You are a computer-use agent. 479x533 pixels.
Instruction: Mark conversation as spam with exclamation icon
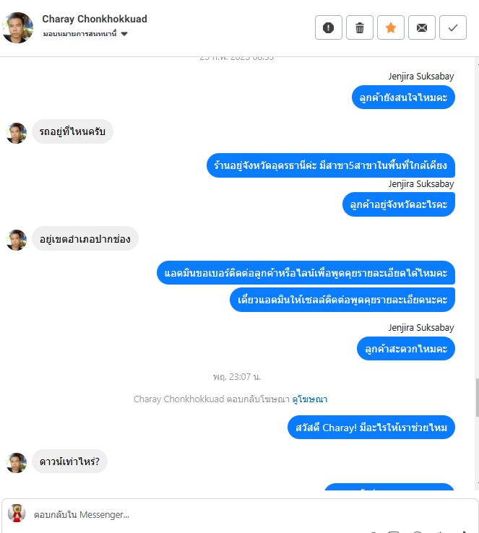329,27
